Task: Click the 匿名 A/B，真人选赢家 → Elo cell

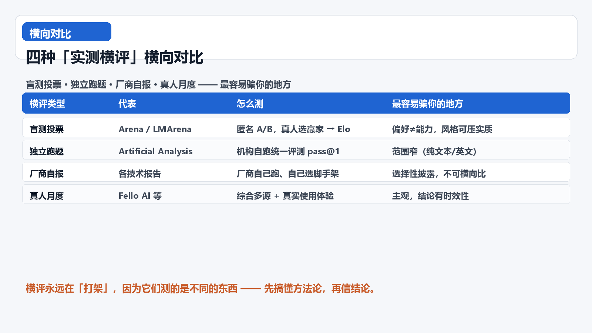Action: 293,129
